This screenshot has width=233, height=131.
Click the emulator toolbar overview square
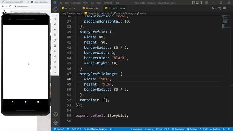click(x=55, y=67)
